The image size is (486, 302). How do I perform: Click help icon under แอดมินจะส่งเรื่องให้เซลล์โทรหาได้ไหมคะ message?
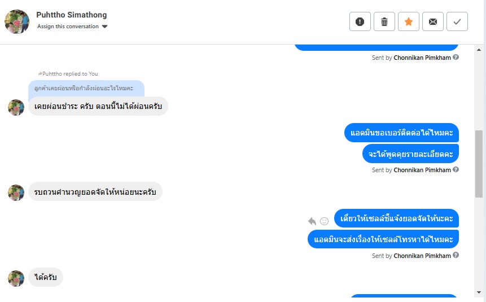[x=456, y=255]
